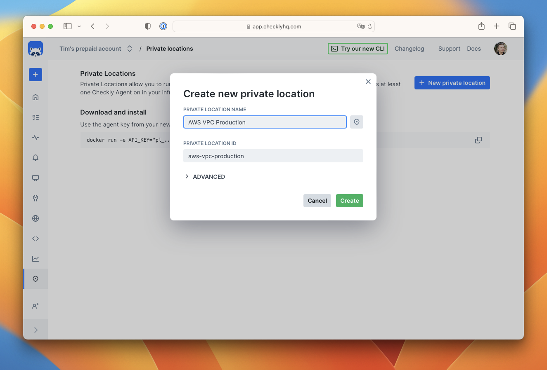Screen dimensions: 547x370
Task: Copy the docker run command via copy icon
Action: tap(478, 140)
